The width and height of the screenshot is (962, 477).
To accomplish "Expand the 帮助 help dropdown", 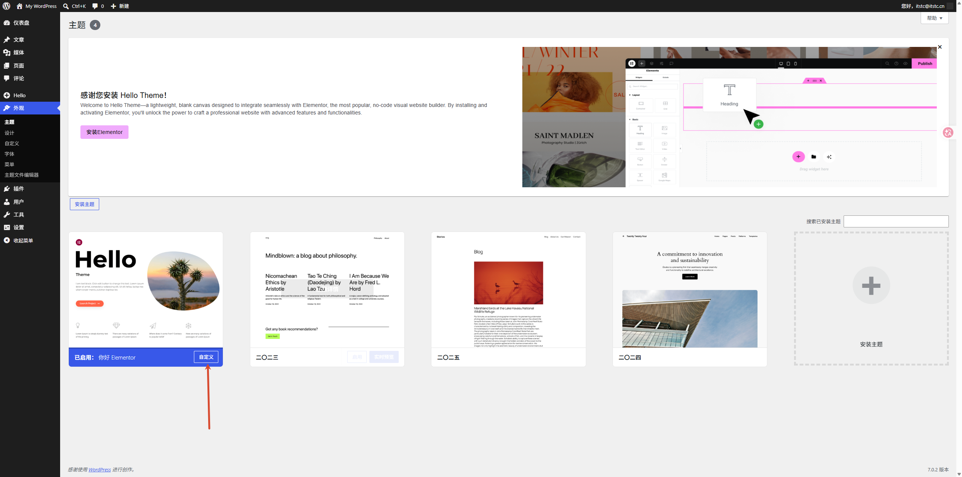I will (x=935, y=18).
